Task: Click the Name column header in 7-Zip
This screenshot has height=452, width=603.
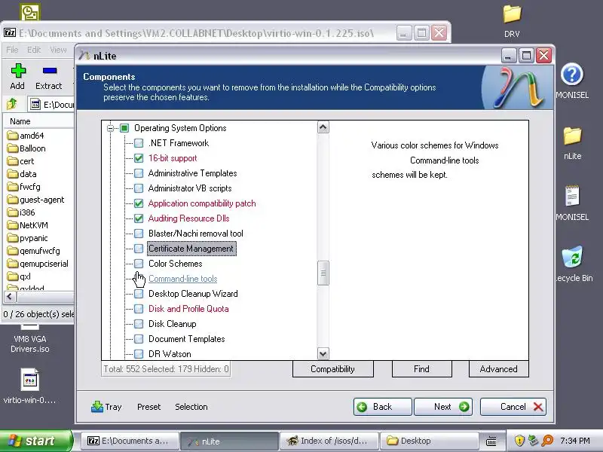Action: pyautogui.click(x=38, y=121)
